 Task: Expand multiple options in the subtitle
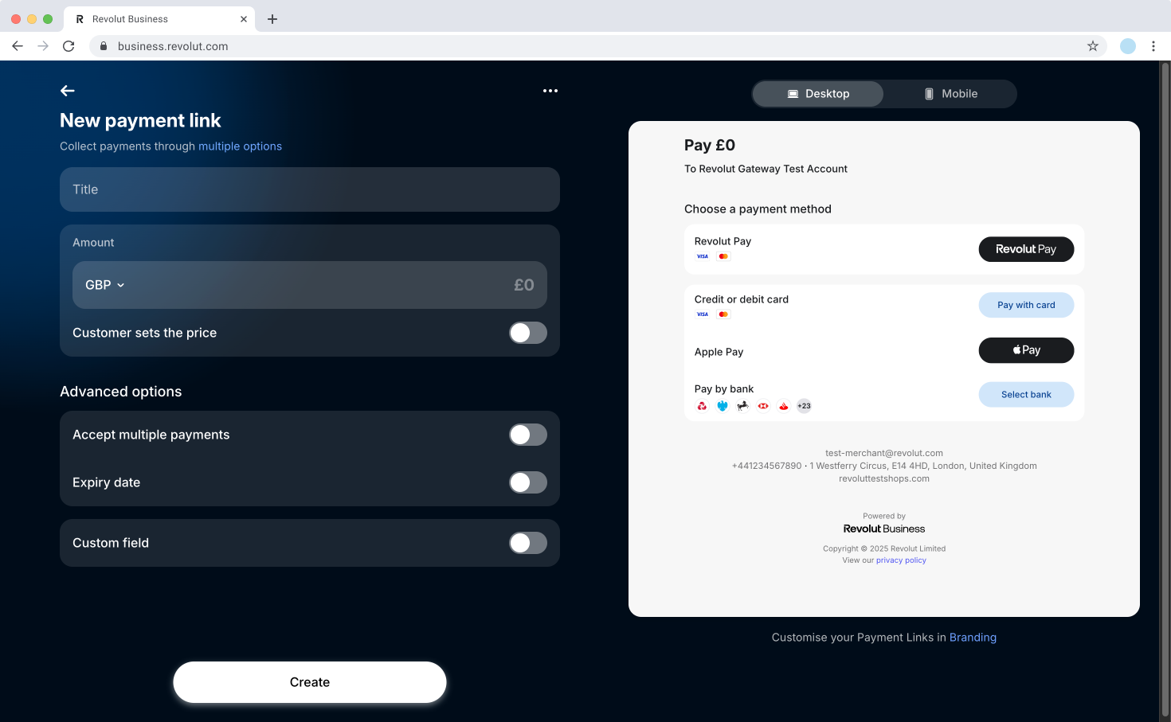(240, 146)
